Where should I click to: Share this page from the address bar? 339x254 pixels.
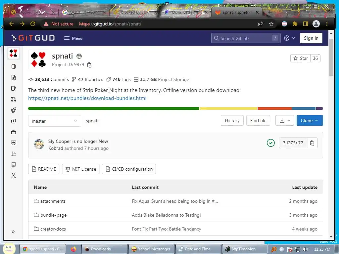pos(261,24)
